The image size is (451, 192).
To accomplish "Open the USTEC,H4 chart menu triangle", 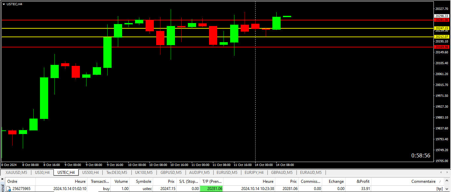I will [4, 4].
